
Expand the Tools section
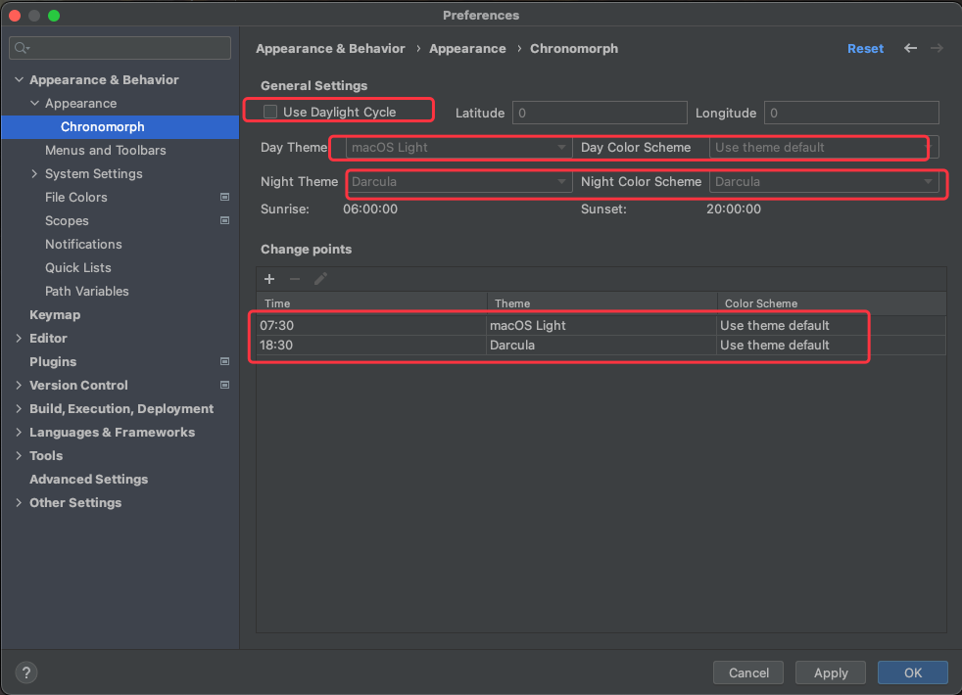[19, 455]
